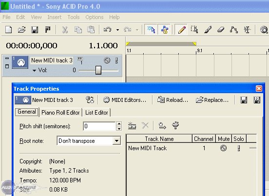The height and width of the screenshot is (196, 269).
Task: Select the Erase tool
Action: point(221,30)
